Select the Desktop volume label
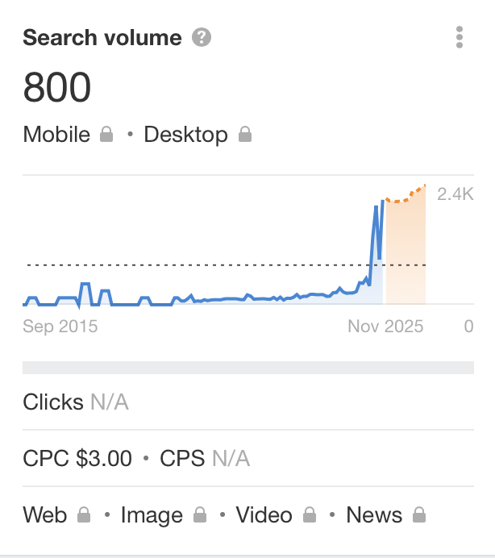This screenshot has width=495, height=558. [185, 135]
